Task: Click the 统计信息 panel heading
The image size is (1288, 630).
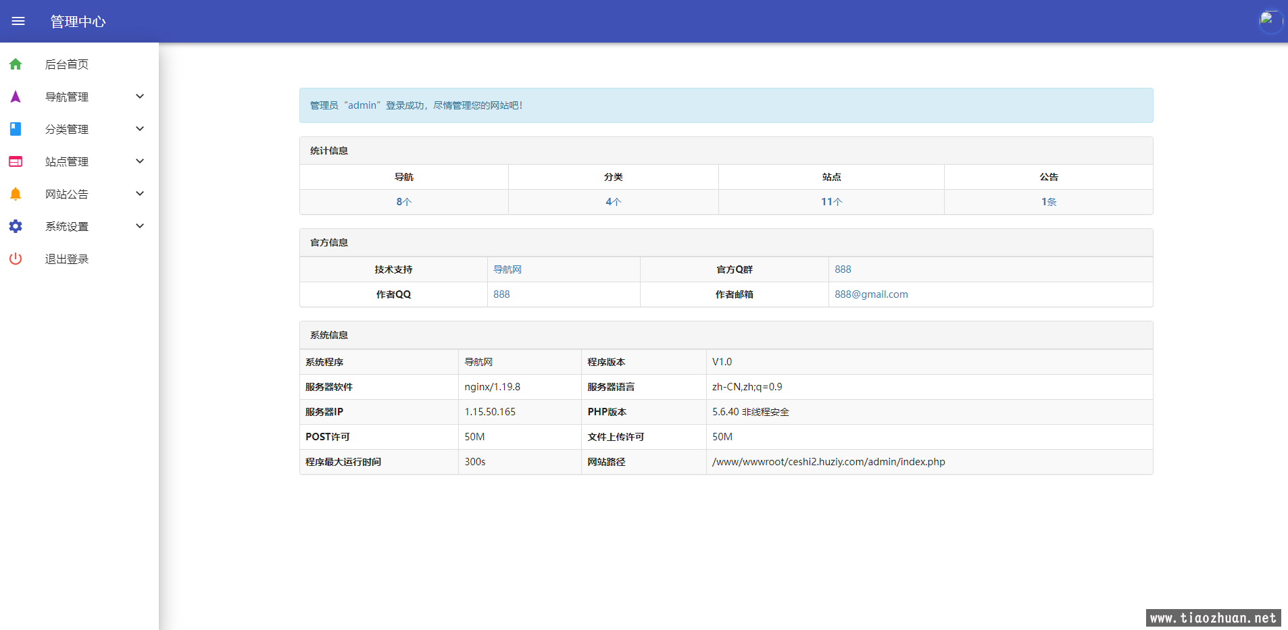Action: point(726,151)
